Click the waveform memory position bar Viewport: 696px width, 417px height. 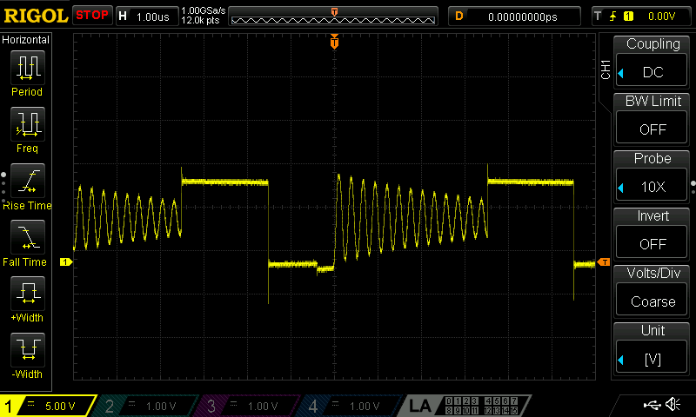point(334,17)
